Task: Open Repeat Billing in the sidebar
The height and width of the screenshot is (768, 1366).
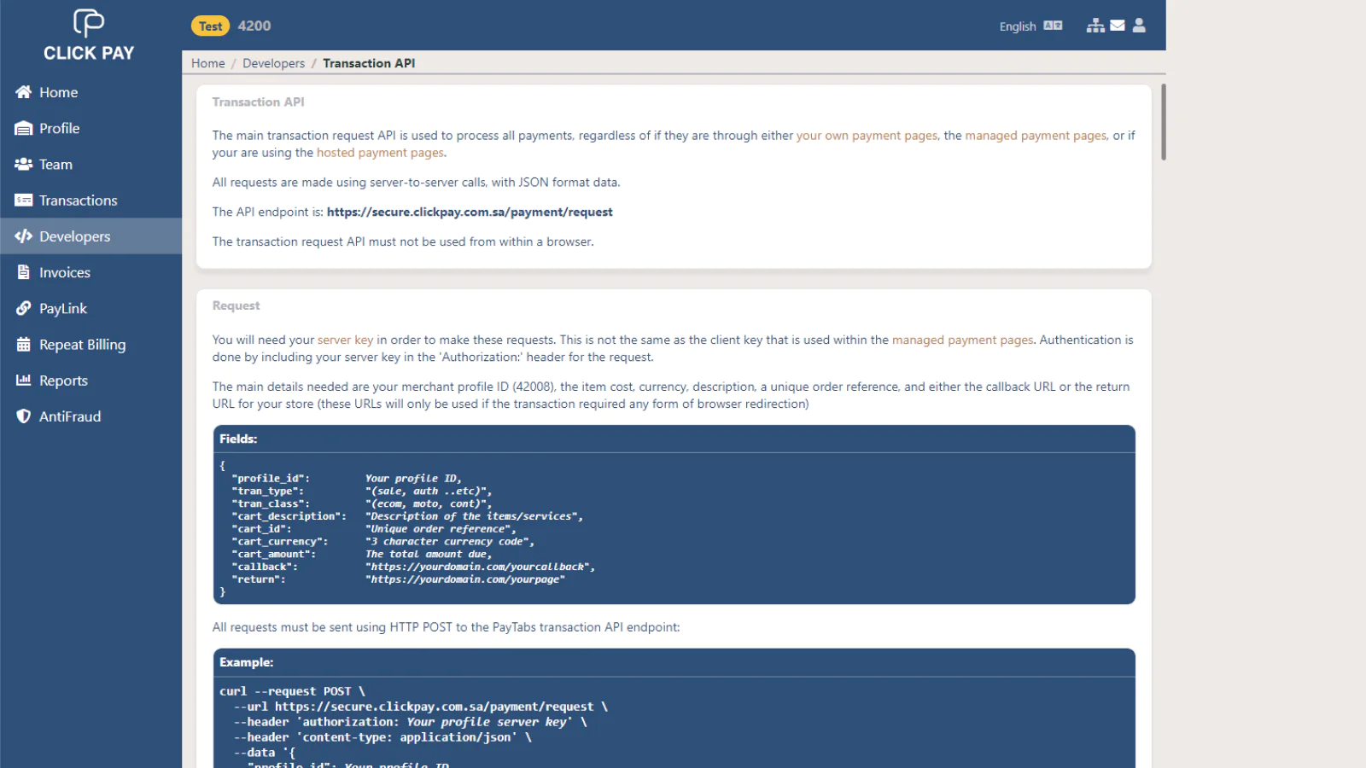Action: 90,345
